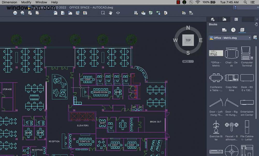Open Spotlight search in the menu bar
Viewport: 259px width, 156px height.
pyautogui.click(x=245, y=2)
